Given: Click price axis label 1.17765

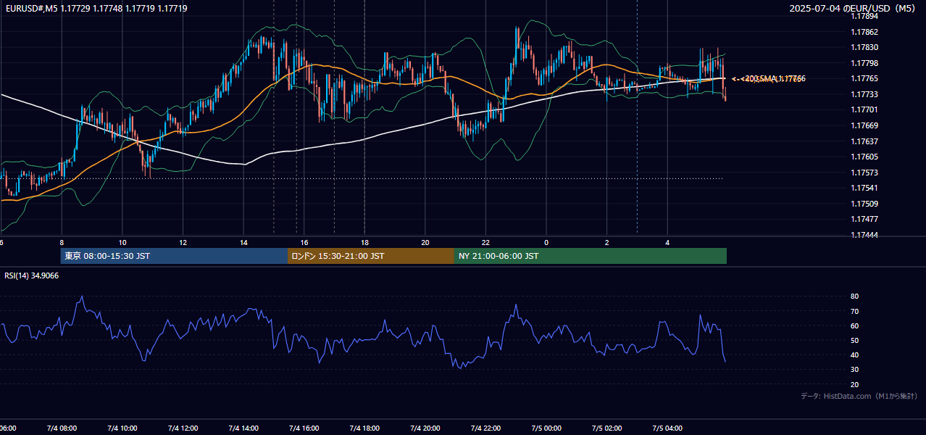Looking at the screenshot, I should [864, 78].
